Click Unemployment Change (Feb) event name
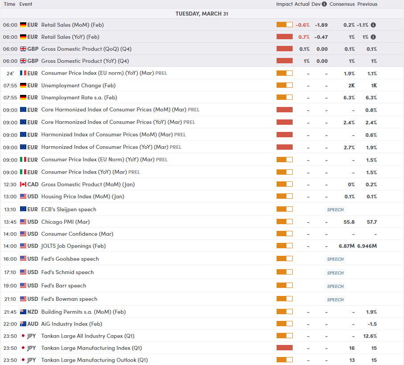 78,86
